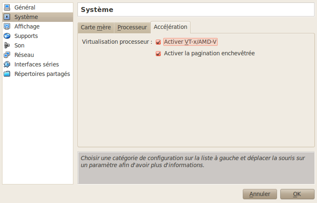This screenshot has height=203, width=317.
Task: Choose the Son category label
Action: (x=19, y=45)
